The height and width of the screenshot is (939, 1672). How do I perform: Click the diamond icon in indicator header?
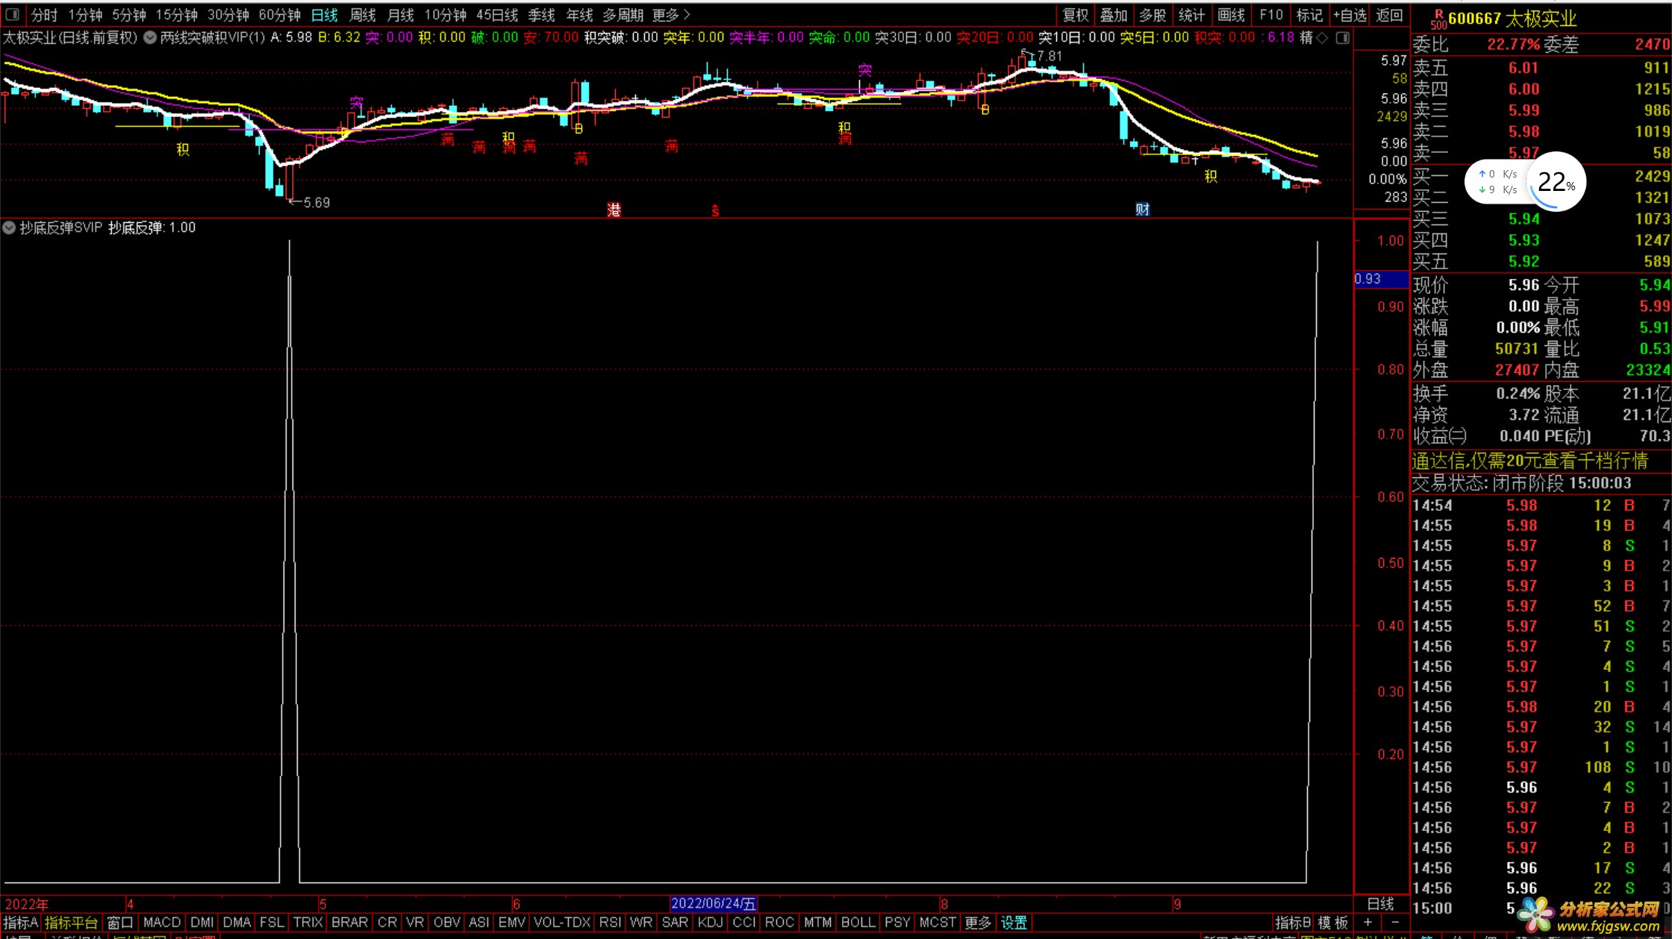click(1323, 37)
